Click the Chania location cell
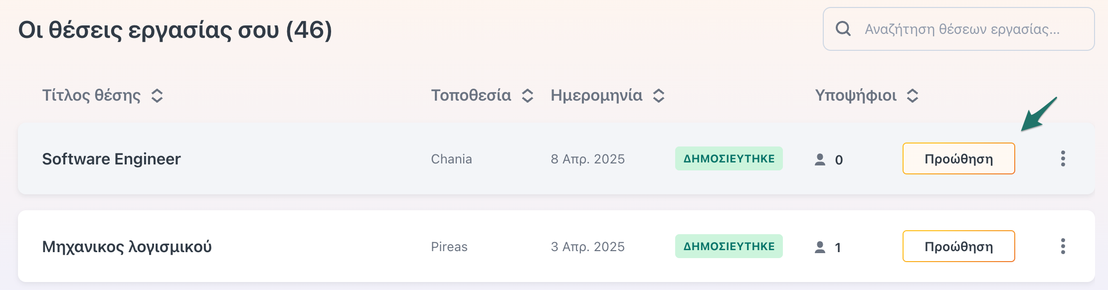1108x290 pixels. click(x=451, y=159)
